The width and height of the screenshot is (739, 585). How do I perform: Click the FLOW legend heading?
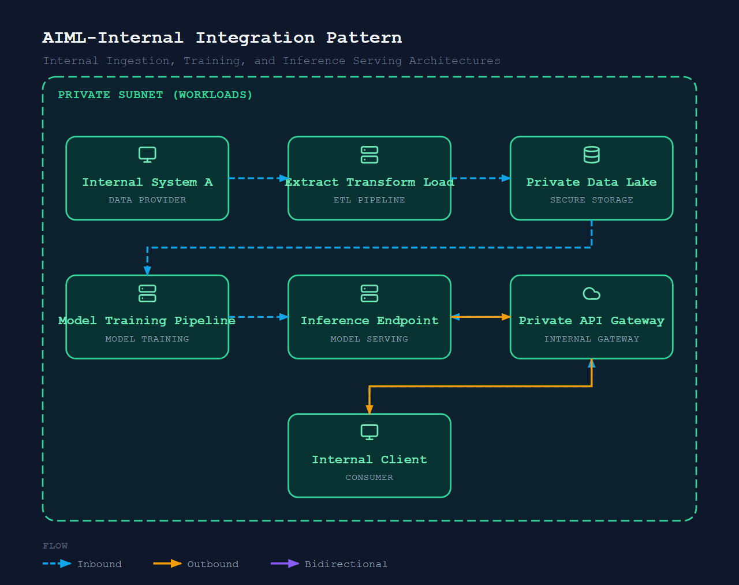(55, 546)
